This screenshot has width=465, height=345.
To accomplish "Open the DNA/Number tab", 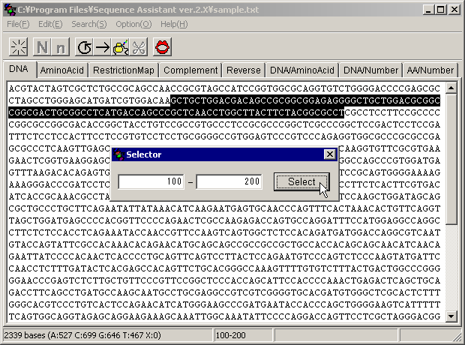I will (x=370, y=70).
